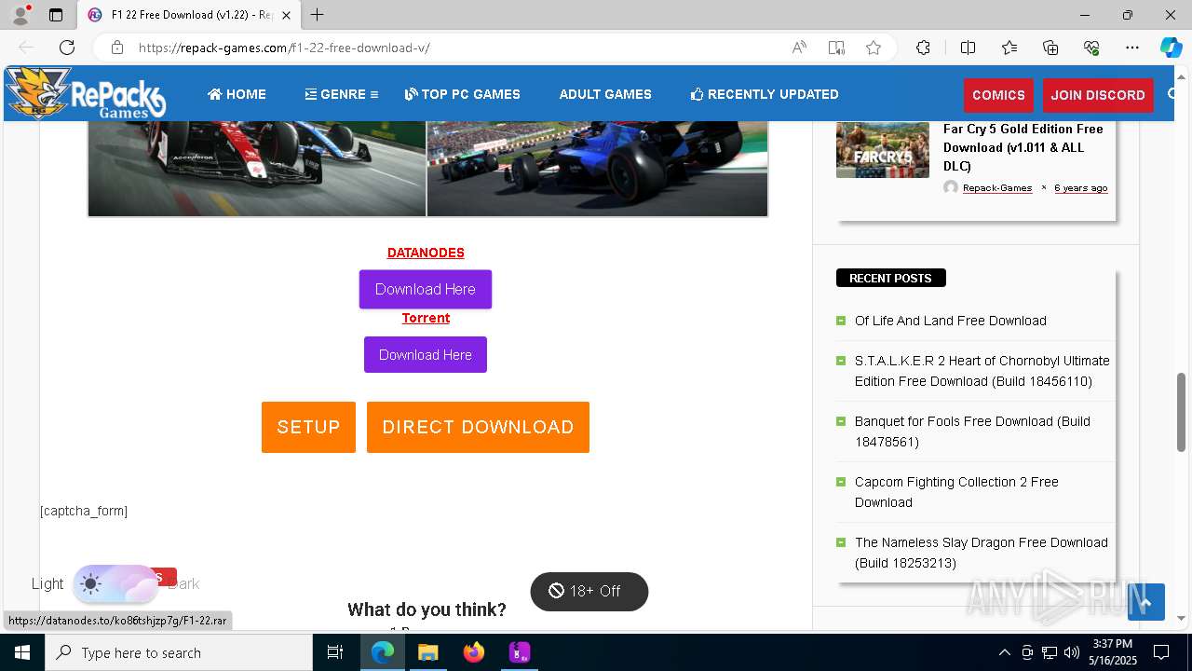This screenshot has width=1192, height=671.
Task: Open a new browser tab
Action: click(x=318, y=15)
